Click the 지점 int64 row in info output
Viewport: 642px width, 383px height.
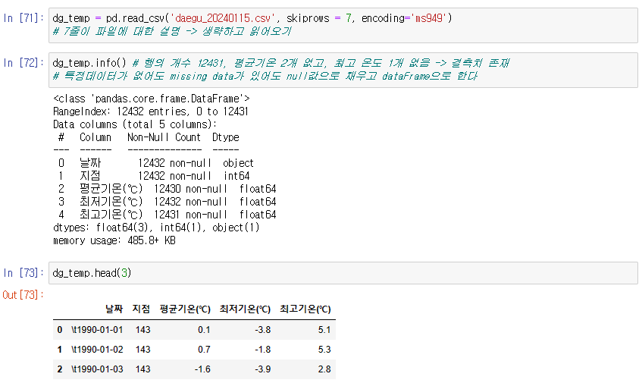(x=154, y=176)
